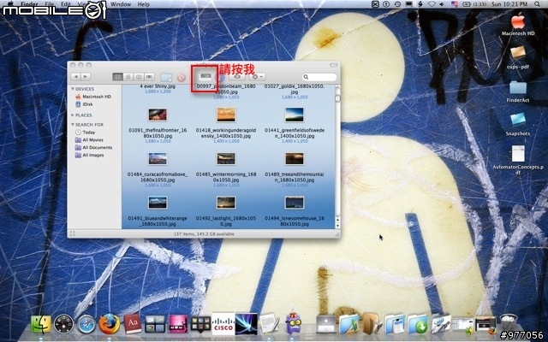This screenshot has width=548, height=342.
Task: Select the 01441_greenfieldsofsweden thumbnail
Action: [x=295, y=115]
